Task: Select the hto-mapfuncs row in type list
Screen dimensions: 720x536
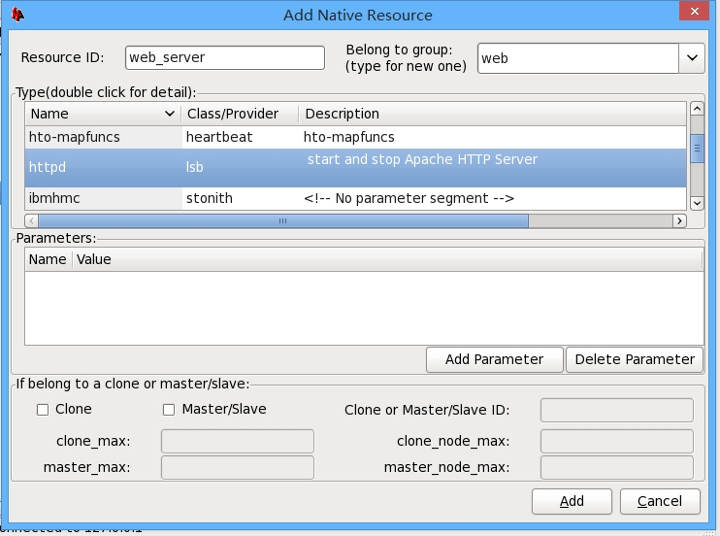Action: coord(356,137)
